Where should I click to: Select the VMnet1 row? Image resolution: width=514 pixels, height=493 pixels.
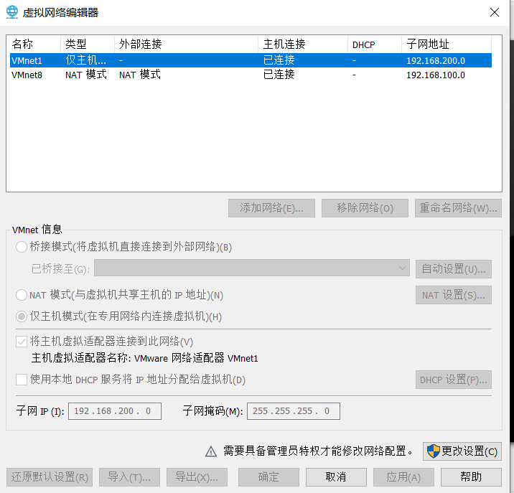(251, 60)
